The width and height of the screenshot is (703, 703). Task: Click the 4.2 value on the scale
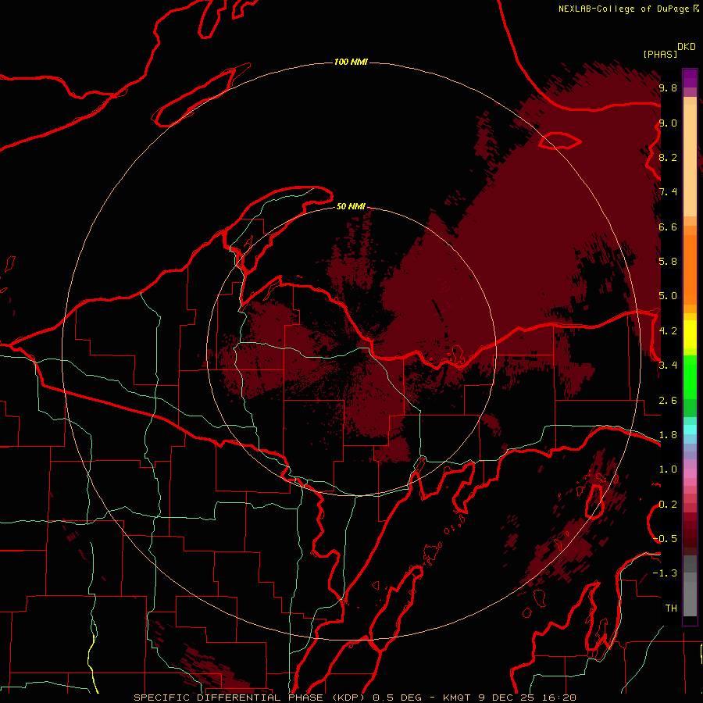click(668, 331)
